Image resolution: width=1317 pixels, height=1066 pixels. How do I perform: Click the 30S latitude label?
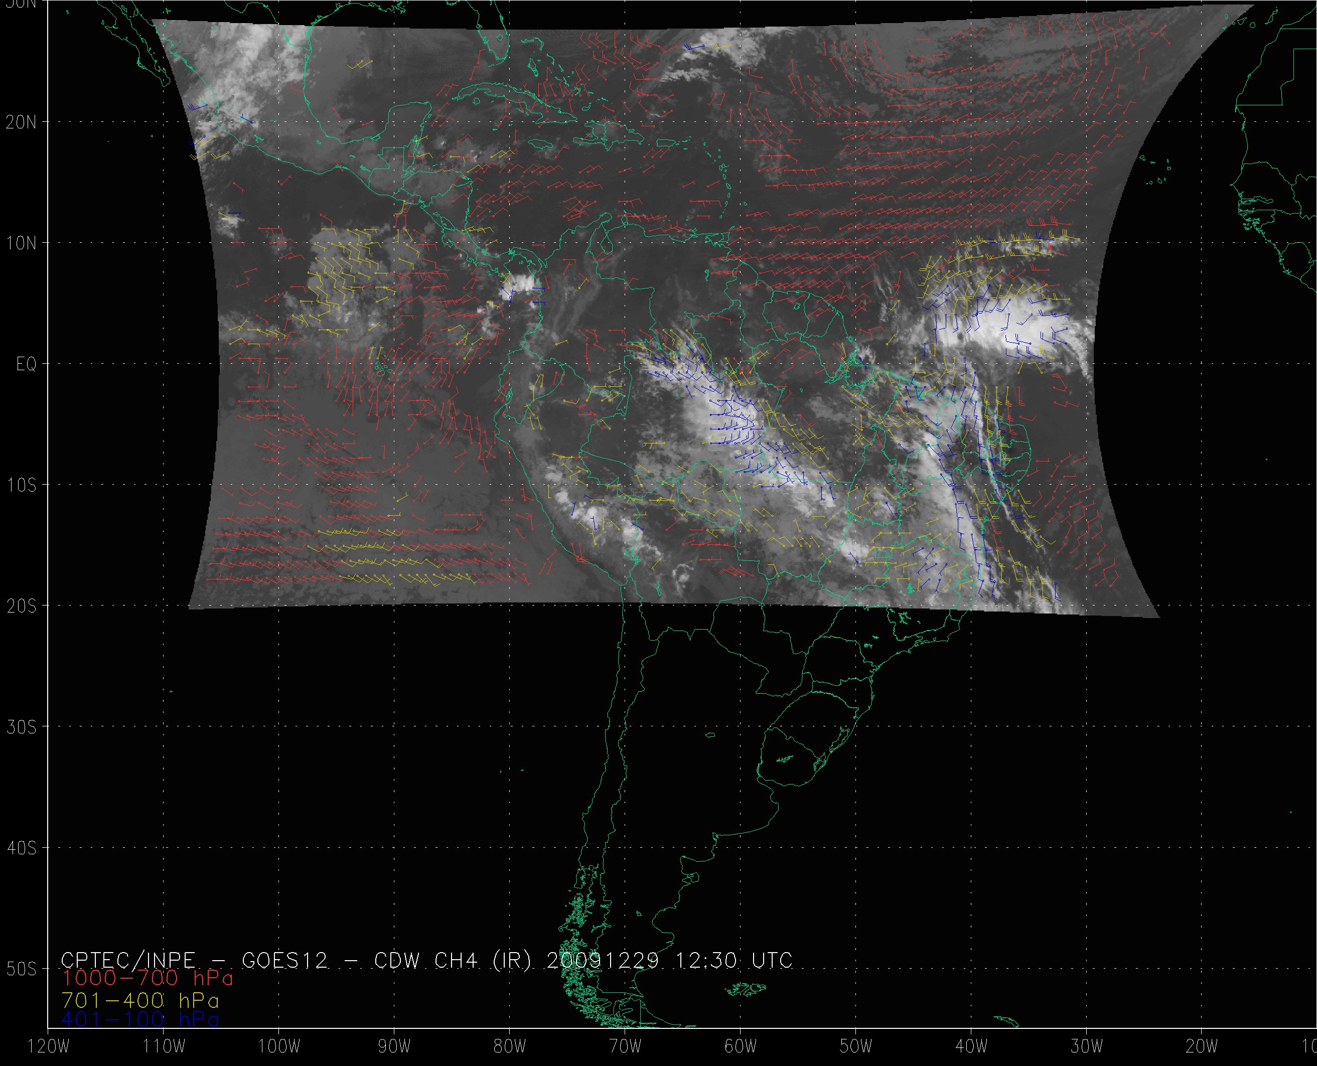(x=21, y=727)
